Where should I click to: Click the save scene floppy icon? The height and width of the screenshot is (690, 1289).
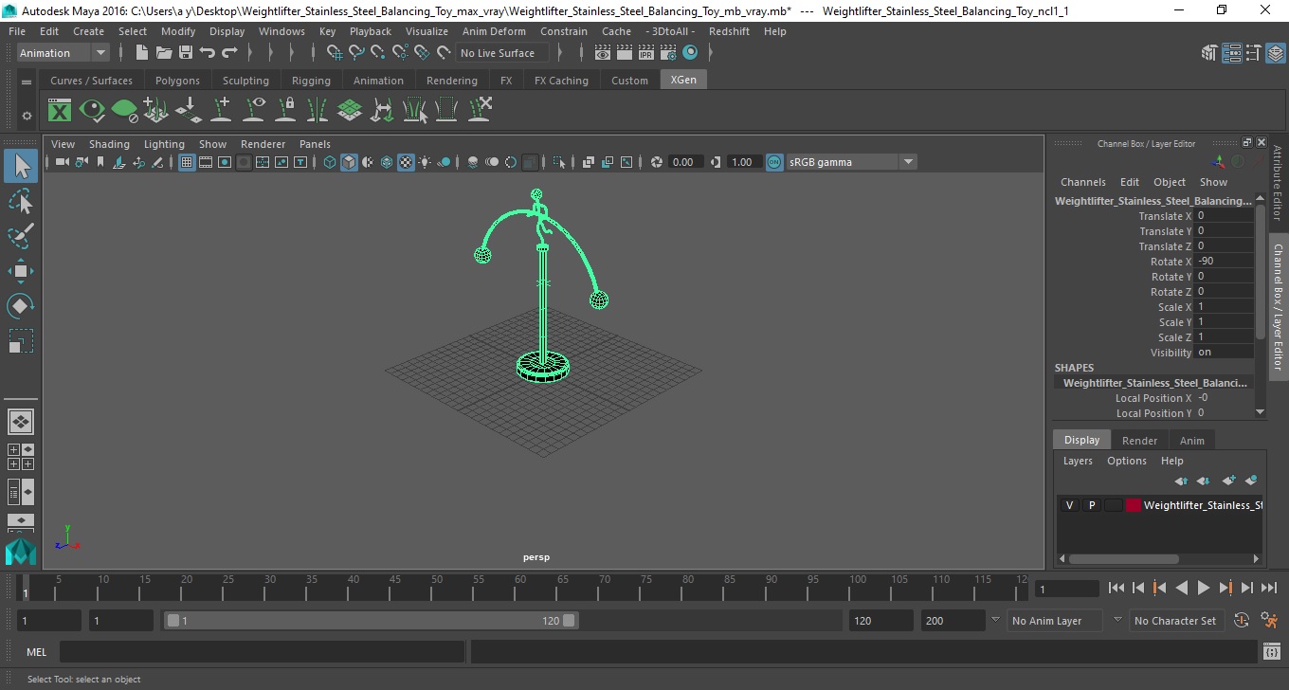point(186,53)
